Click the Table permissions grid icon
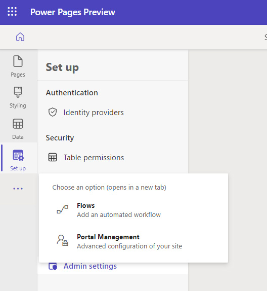The width and height of the screenshot is (267, 291). pos(53,157)
